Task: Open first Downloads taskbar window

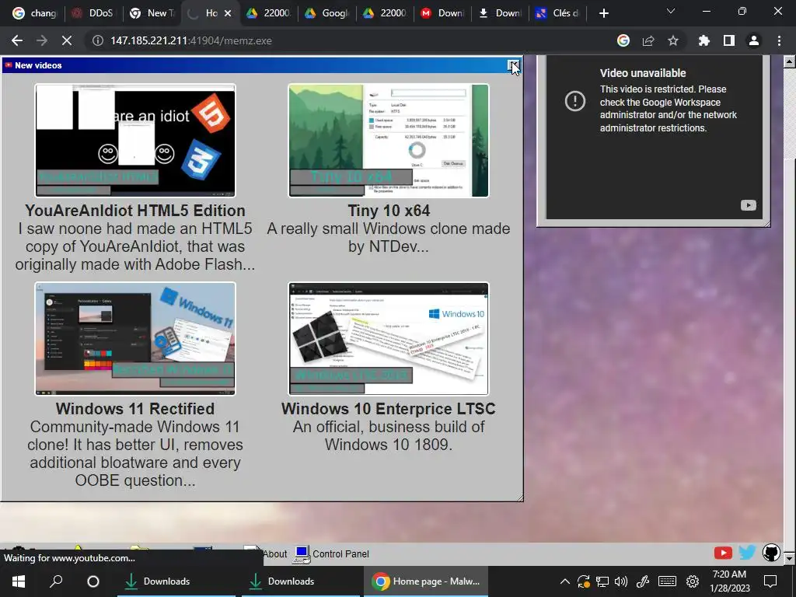Action: [x=176, y=581]
